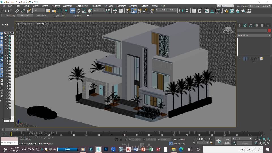Click the Undo arrow icon
Viewport: 272px width, 153px height.
click(x=4, y=11)
